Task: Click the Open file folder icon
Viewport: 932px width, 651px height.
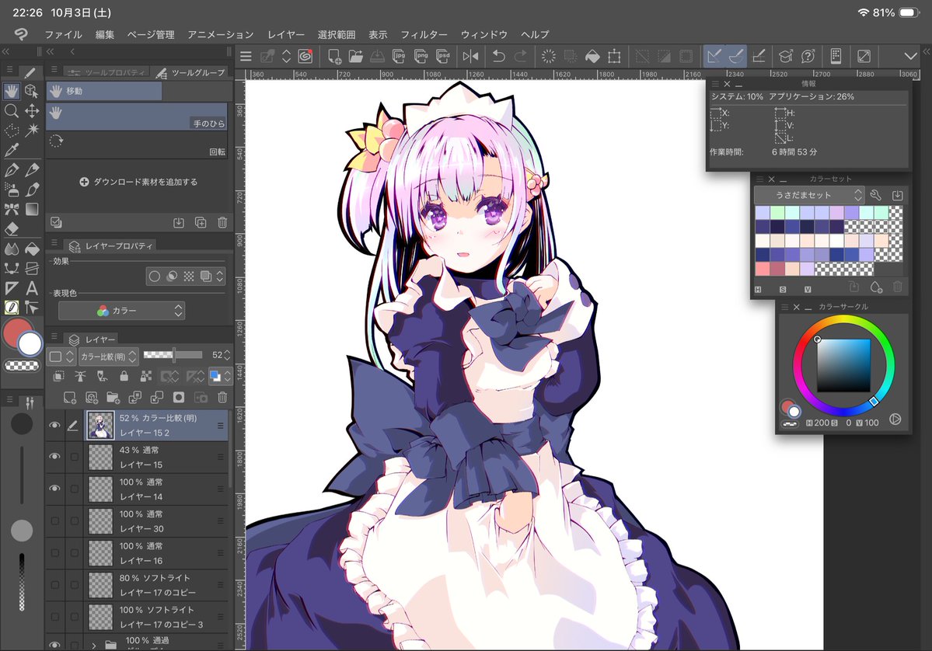Action: click(355, 57)
